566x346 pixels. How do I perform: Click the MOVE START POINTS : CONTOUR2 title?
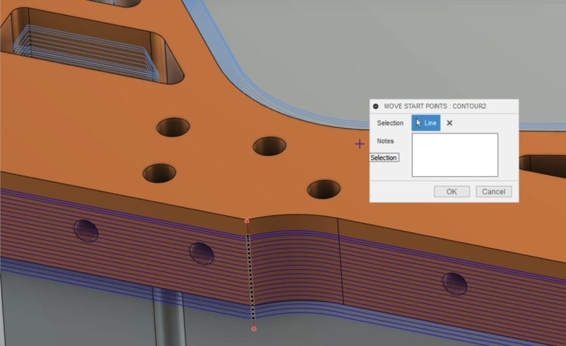434,106
